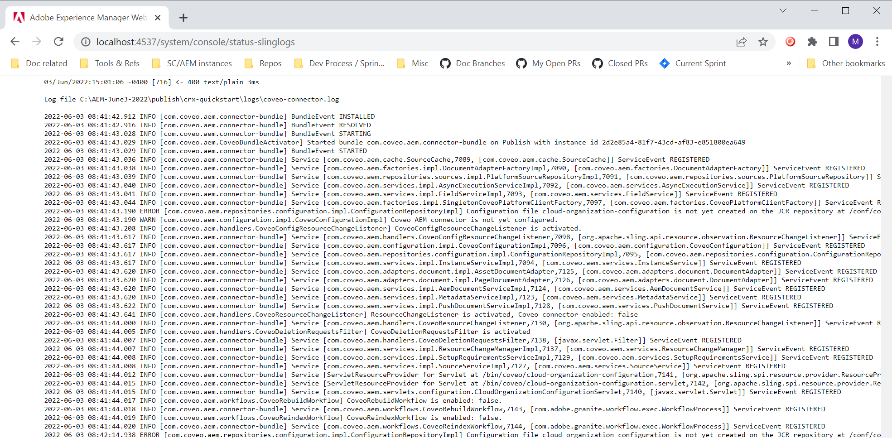Viewport: 892px width, 438px height.
Task: Click the 08:41:43.190 ERROR ConfigurationRepositoryImpl log line
Action: point(463,211)
